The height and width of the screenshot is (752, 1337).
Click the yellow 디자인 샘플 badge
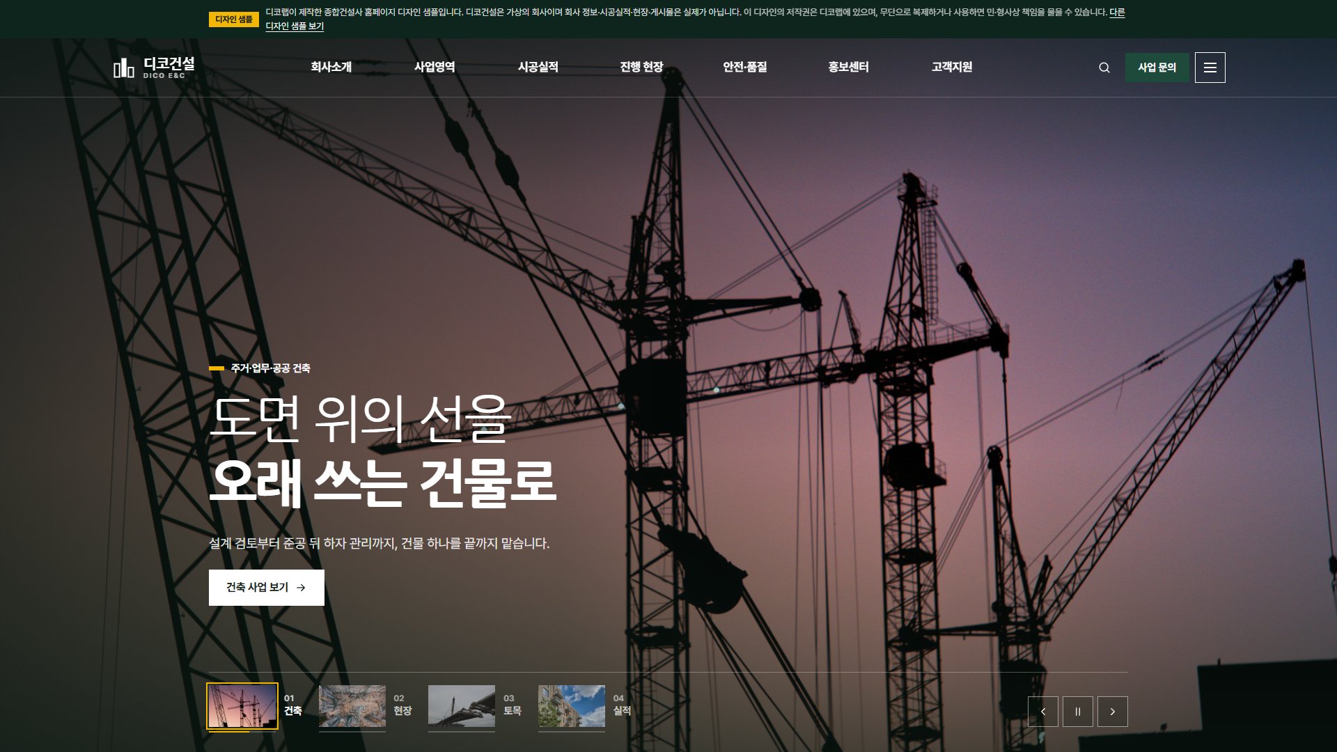tap(234, 19)
